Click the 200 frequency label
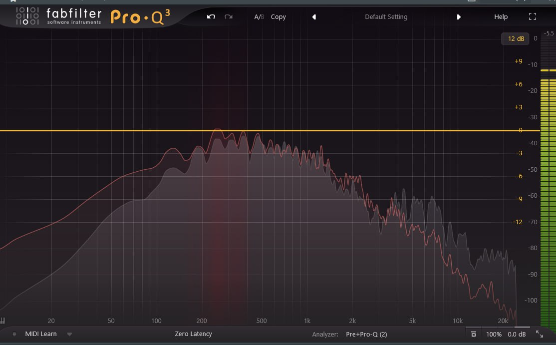 (202, 321)
